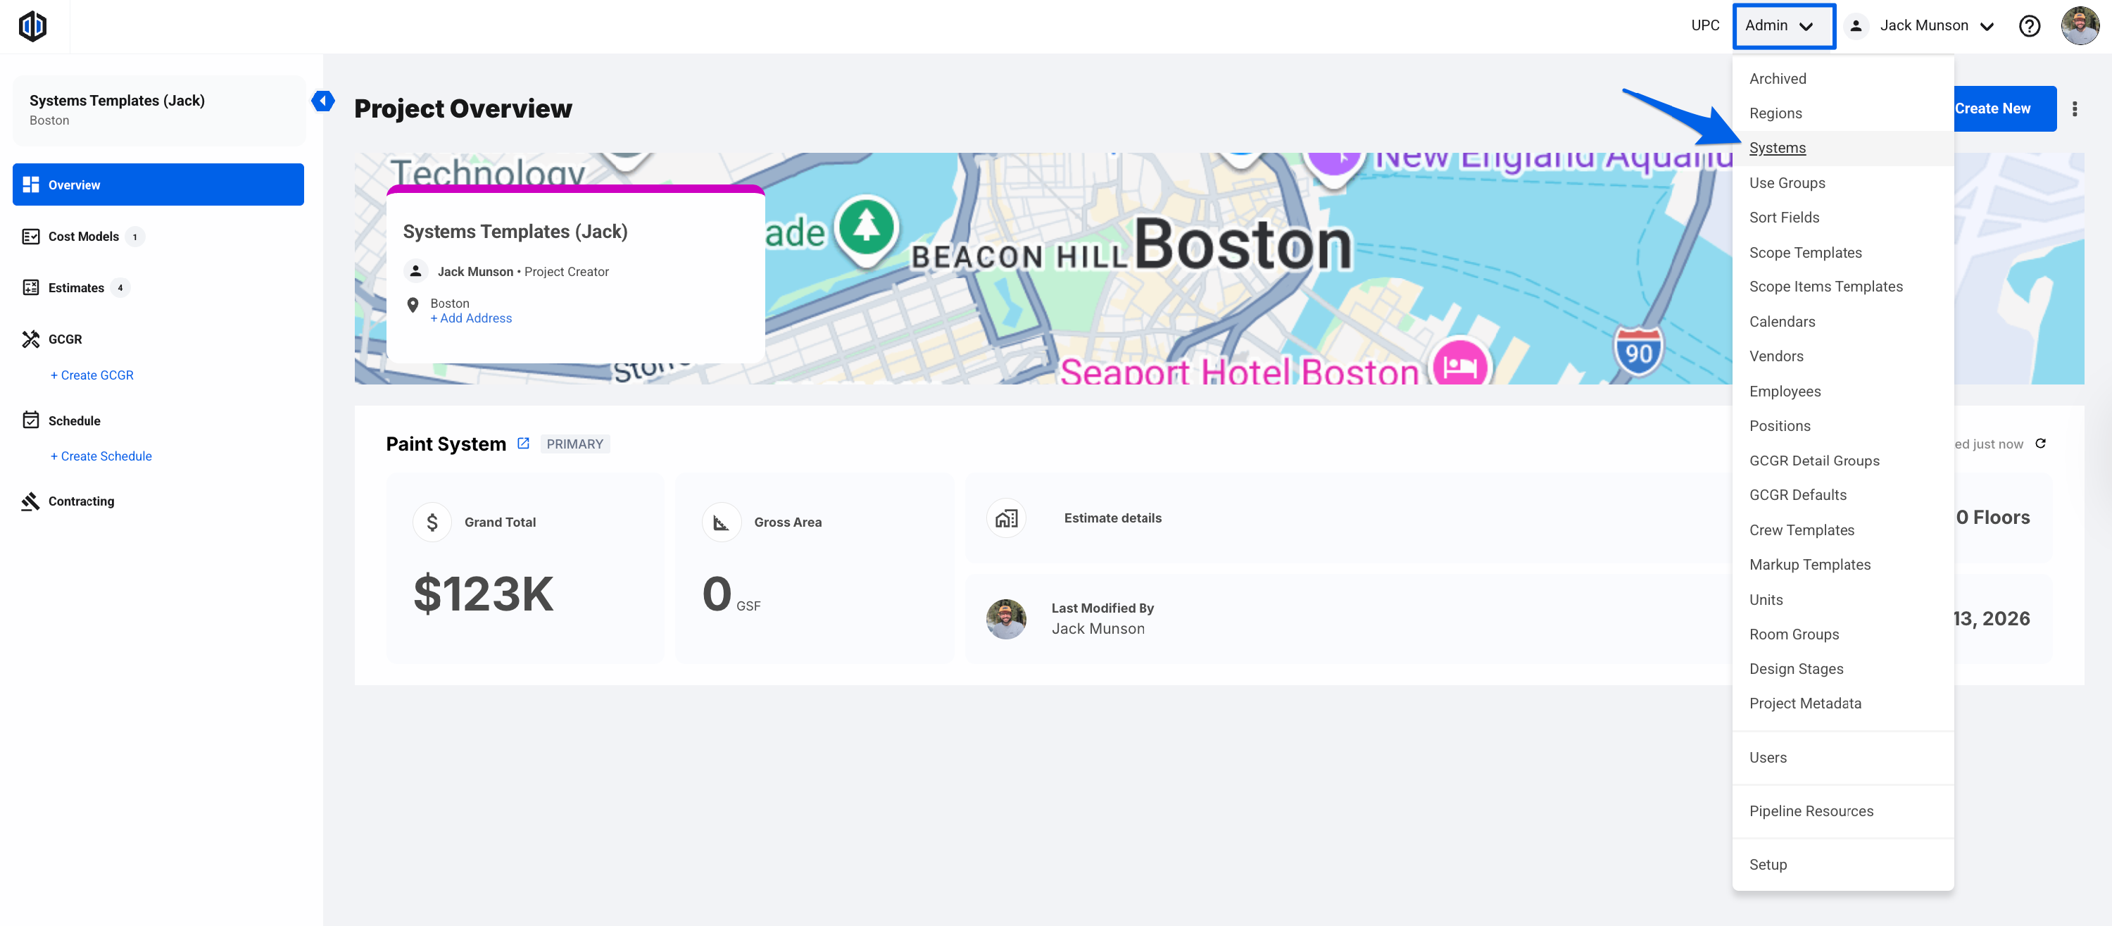Click the + Add Address link
This screenshot has width=2112, height=926.
tap(470, 318)
